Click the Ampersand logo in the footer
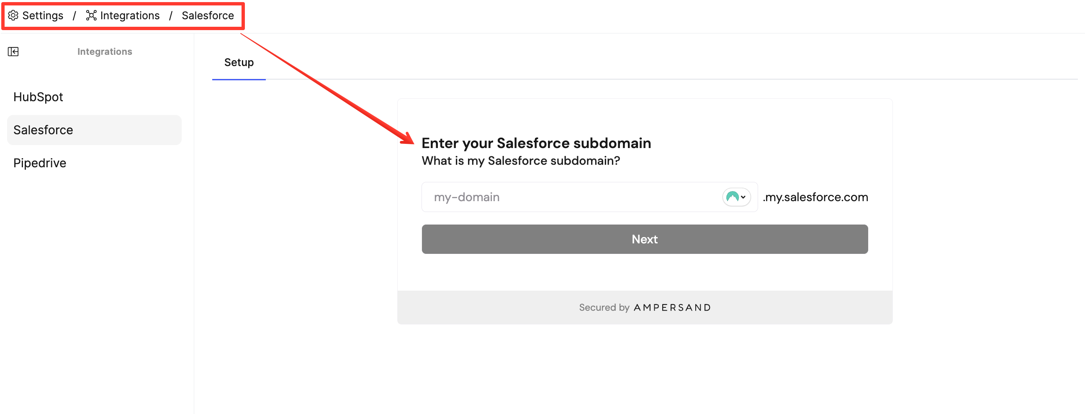This screenshot has height=414, width=1085. coord(672,307)
